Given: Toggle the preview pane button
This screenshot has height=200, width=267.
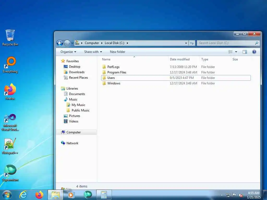Looking at the screenshot, I should 245,52.
